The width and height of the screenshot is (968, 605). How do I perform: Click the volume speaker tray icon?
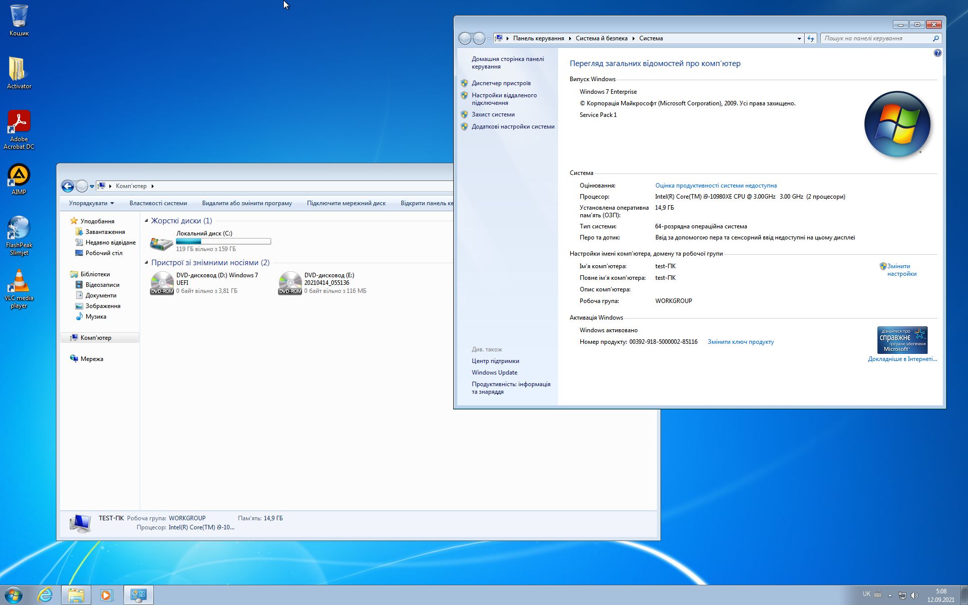tap(915, 595)
